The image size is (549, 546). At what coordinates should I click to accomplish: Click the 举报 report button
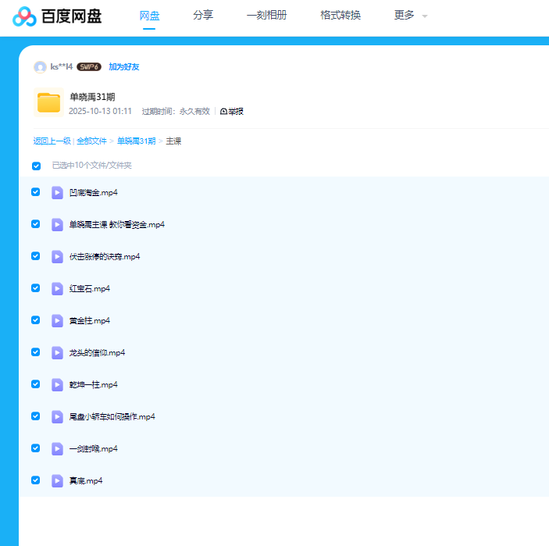coord(232,112)
